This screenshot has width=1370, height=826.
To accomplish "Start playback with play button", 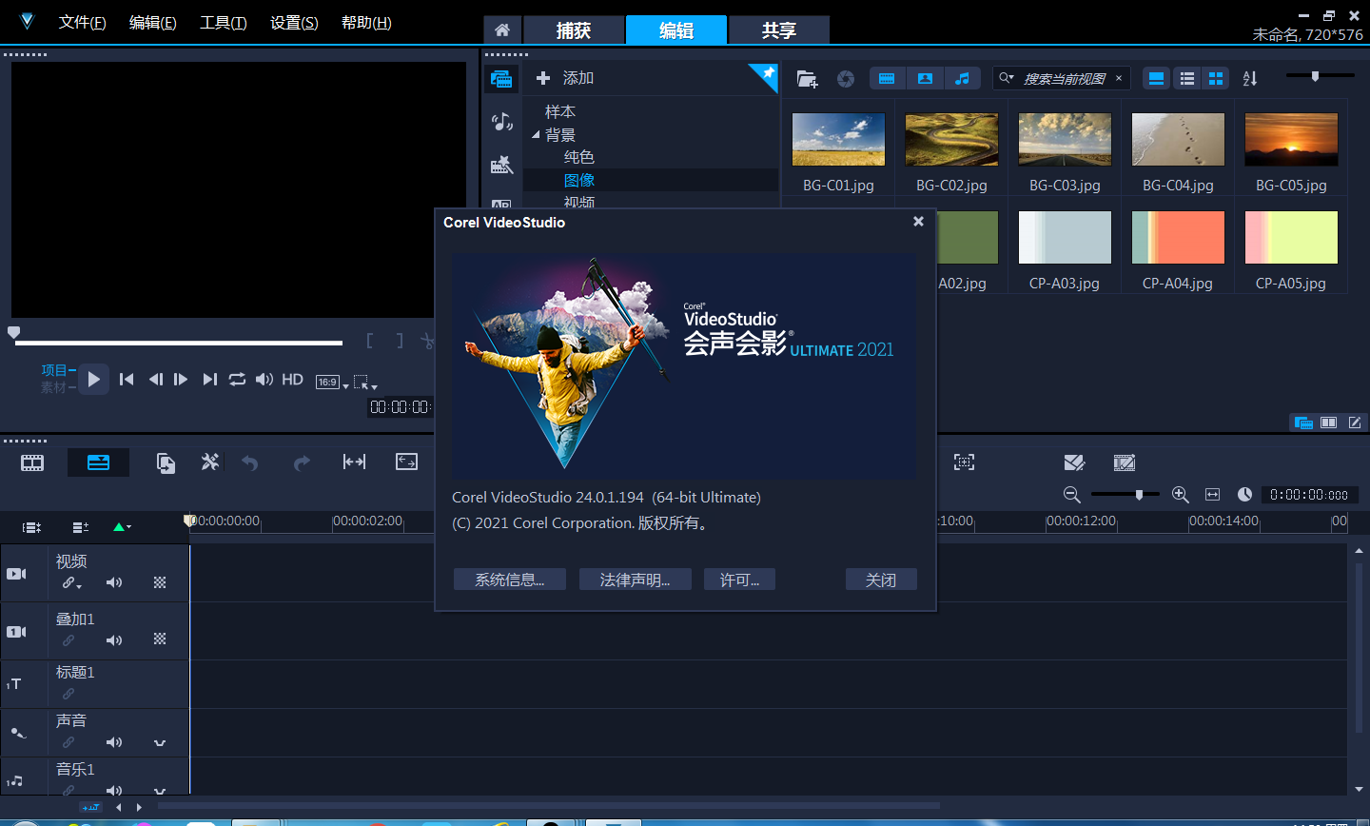I will (93, 379).
